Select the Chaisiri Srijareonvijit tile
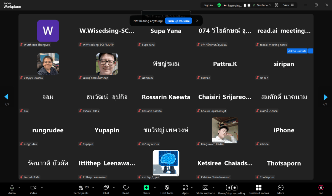The image size is (332, 196). (225, 97)
